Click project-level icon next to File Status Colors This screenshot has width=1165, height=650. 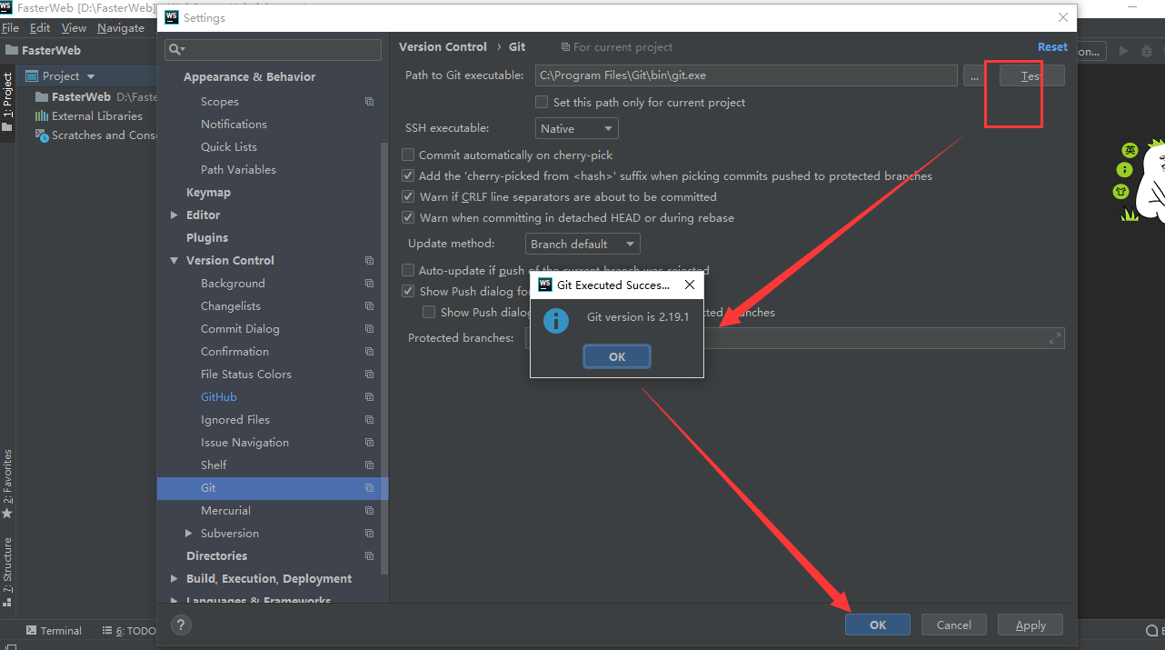pyautogui.click(x=370, y=375)
